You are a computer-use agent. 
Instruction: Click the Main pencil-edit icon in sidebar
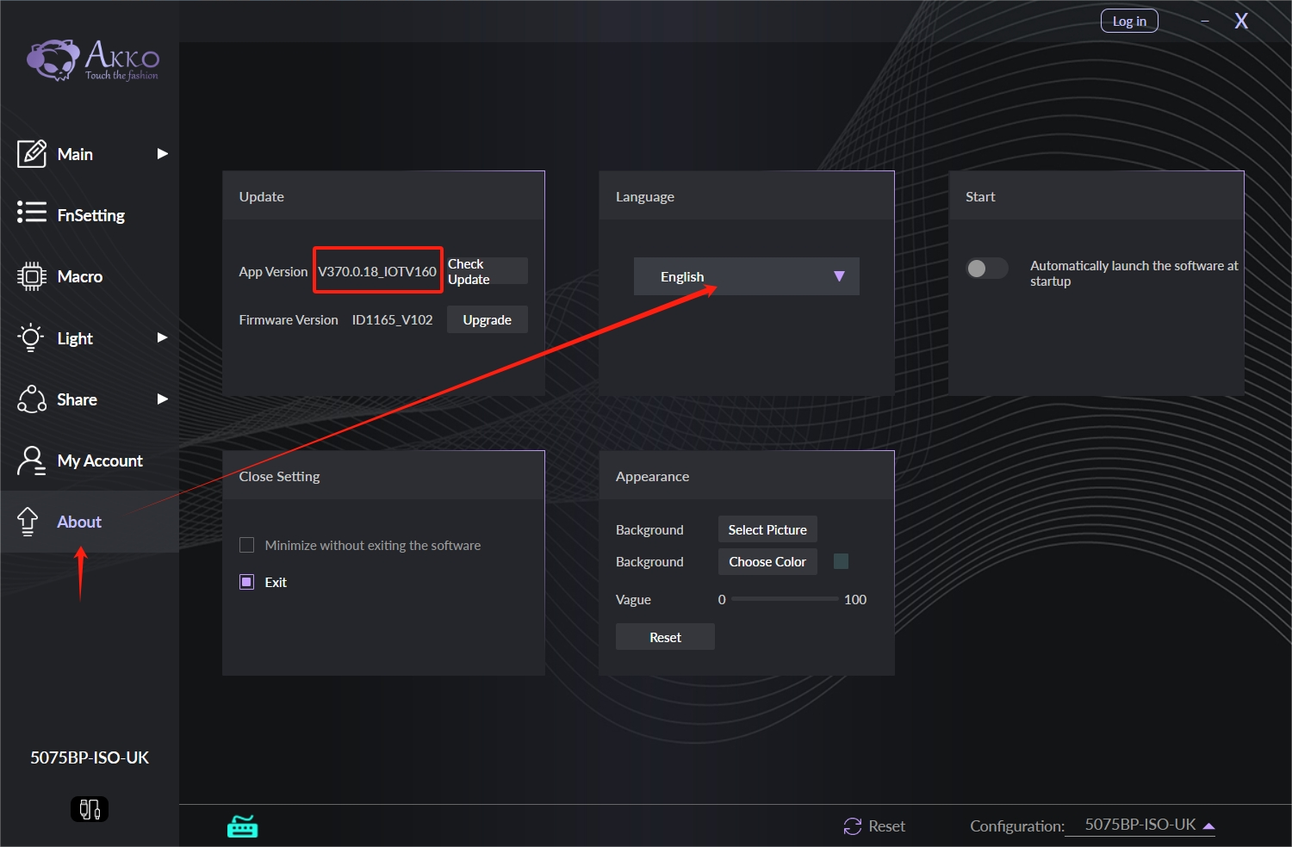[x=32, y=154]
